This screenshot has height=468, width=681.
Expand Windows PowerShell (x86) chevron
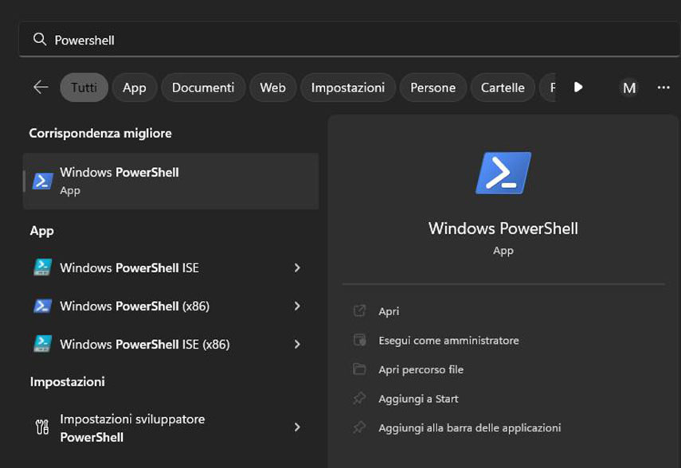coord(297,306)
